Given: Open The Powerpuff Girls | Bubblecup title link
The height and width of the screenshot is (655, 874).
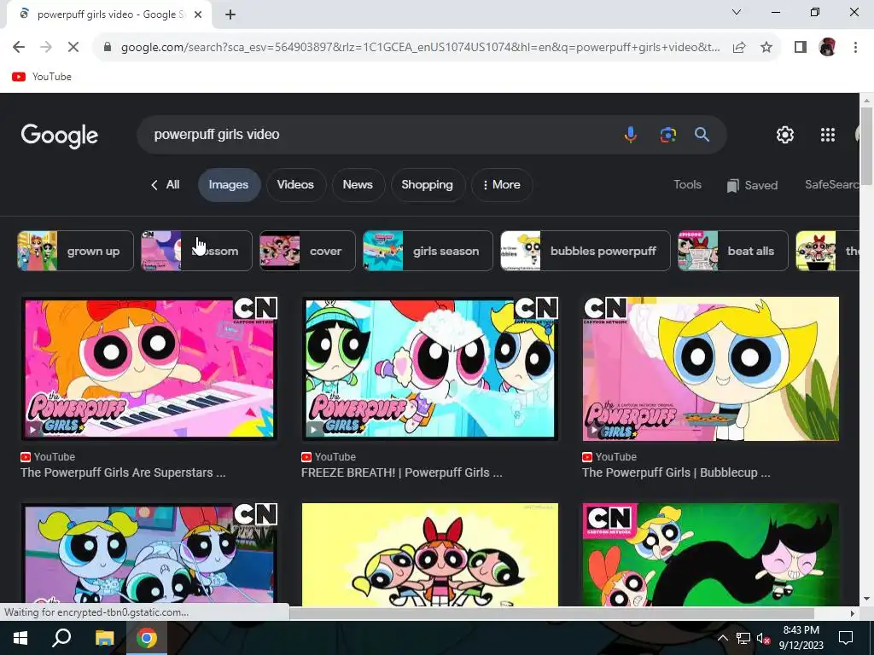Looking at the screenshot, I should click(676, 472).
